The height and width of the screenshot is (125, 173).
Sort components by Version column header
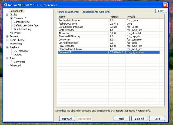pyautogui.click(x=117, y=17)
